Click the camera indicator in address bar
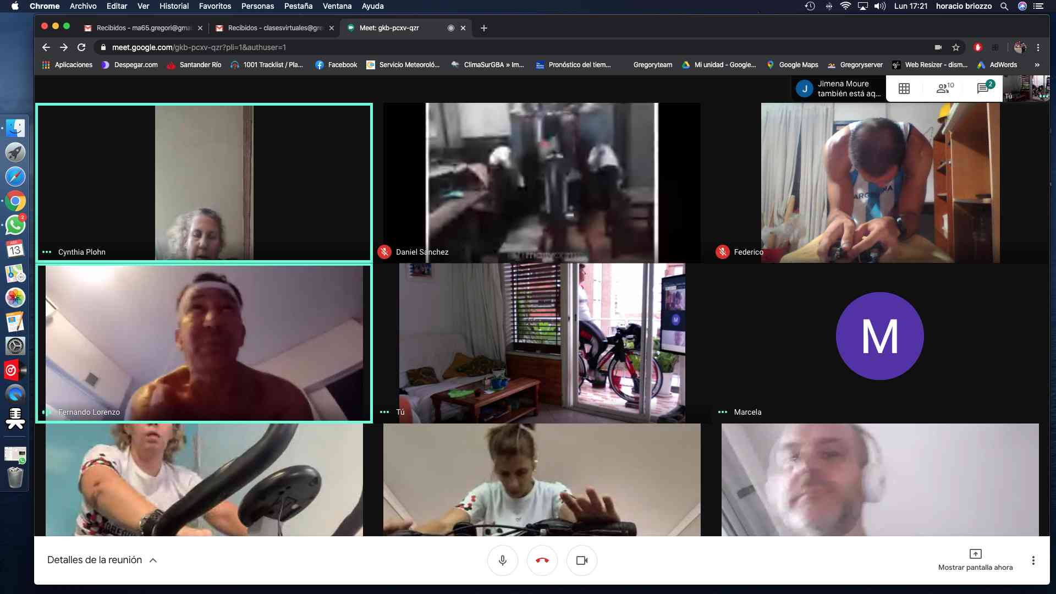 coord(938,47)
